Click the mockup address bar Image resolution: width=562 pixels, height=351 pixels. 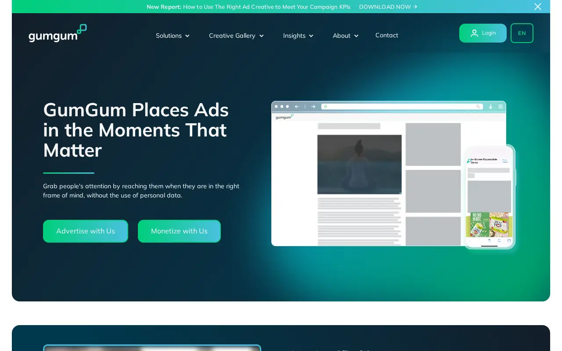click(402, 107)
